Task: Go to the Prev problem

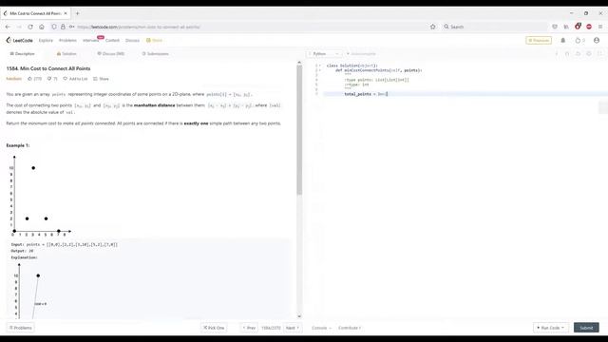Action: 249,328
